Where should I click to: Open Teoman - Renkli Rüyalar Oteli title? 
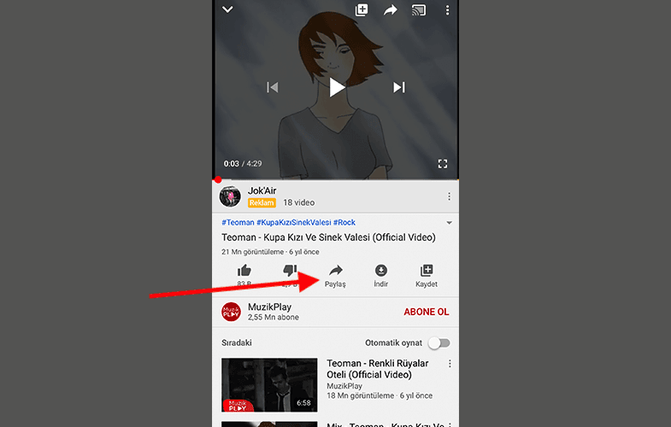378,369
